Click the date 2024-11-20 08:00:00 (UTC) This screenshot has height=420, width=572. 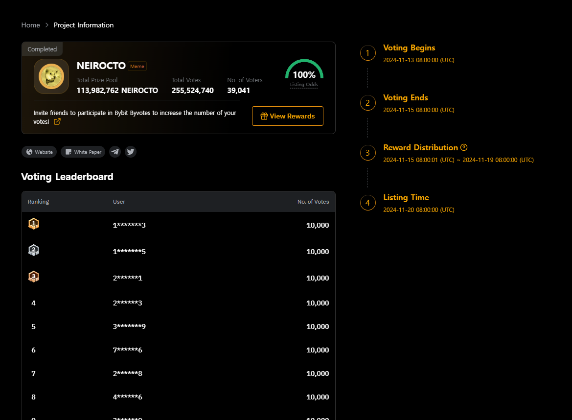click(x=419, y=210)
